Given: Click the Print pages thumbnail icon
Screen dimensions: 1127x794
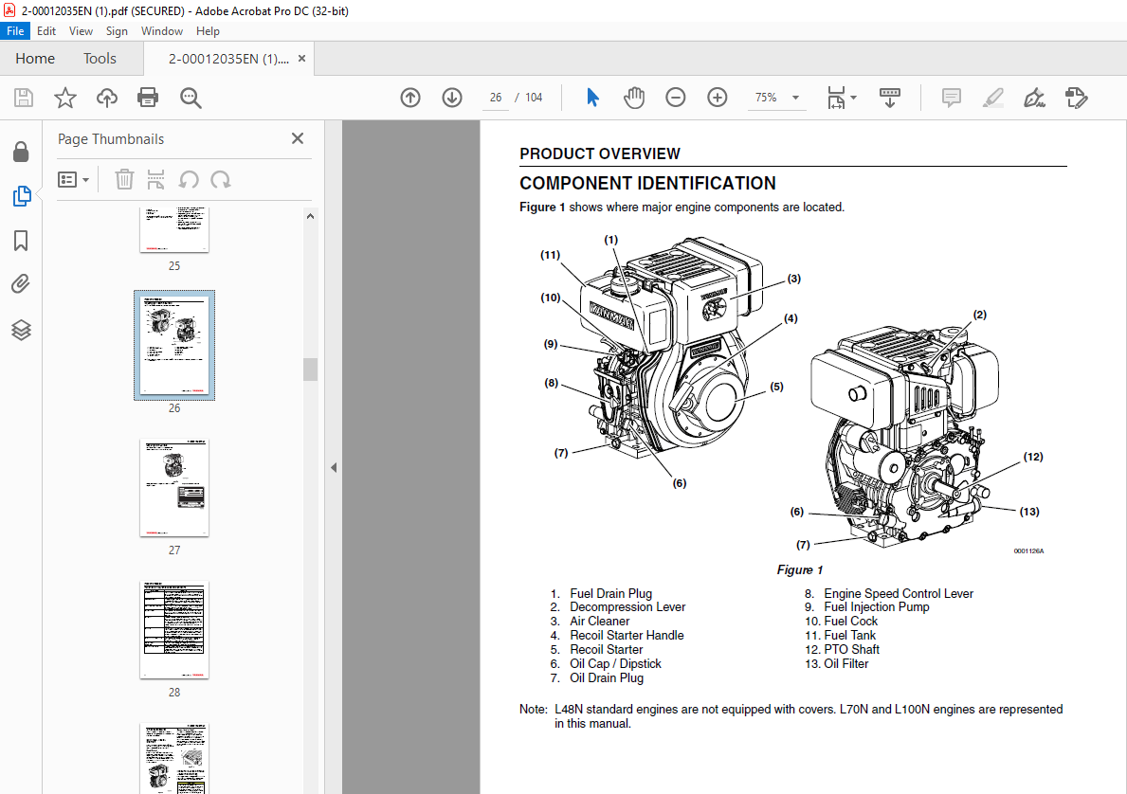Looking at the screenshot, I should click(155, 180).
